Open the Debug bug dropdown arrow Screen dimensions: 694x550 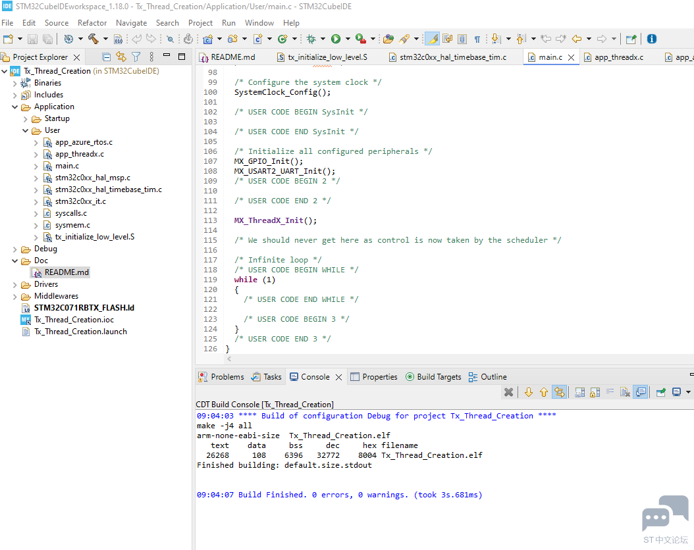[323, 39]
